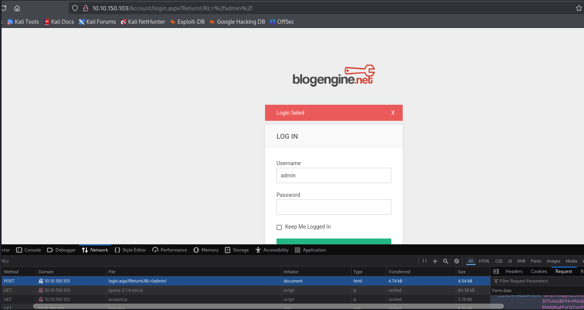Click the plus icon for new request
The image size is (584, 310).
(x=435, y=261)
